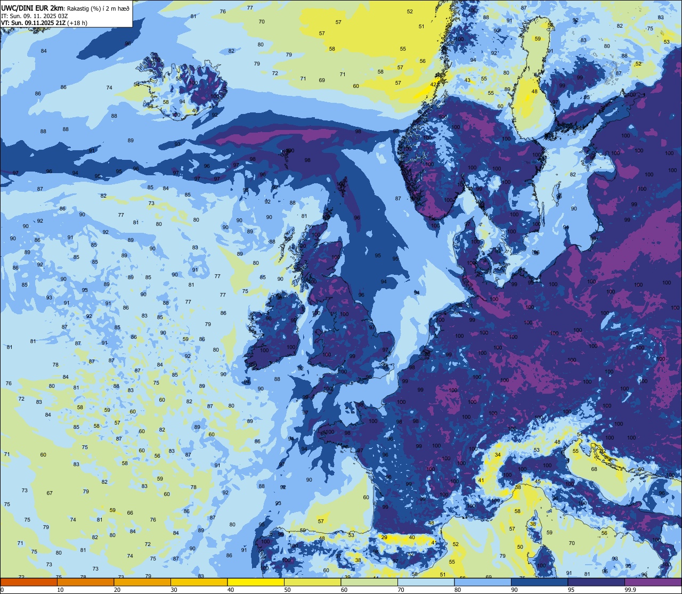Click the humidity value '29' over Spain
Image resolution: width=682 pixels, height=594 pixels.
(384, 538)
